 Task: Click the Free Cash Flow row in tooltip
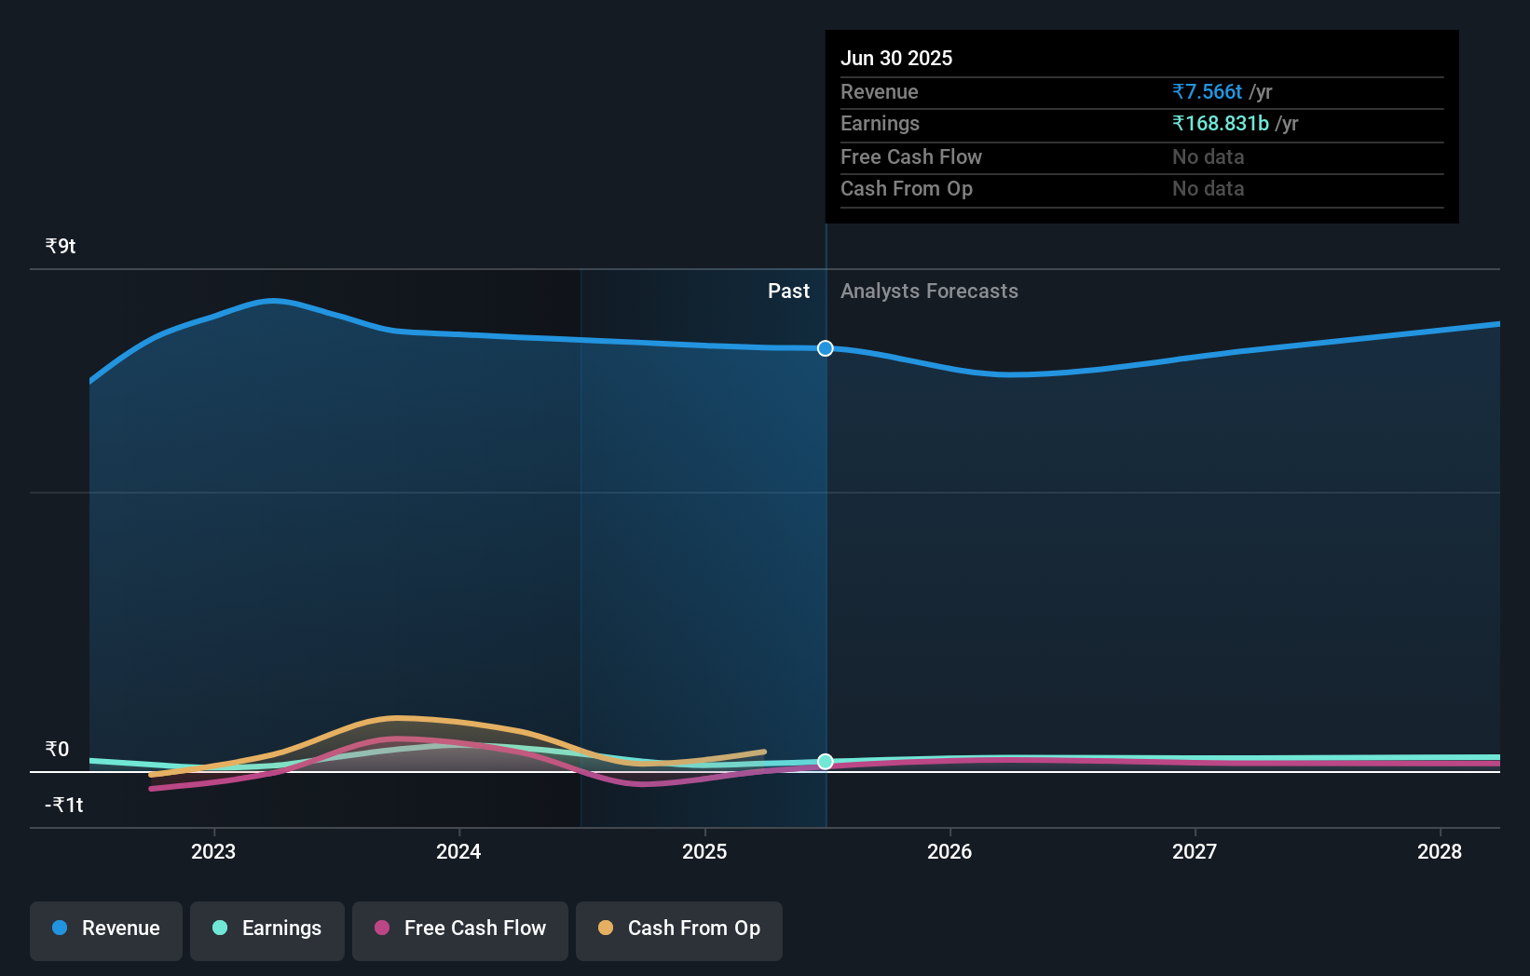pyautogui.click(x=1142, y=156)
